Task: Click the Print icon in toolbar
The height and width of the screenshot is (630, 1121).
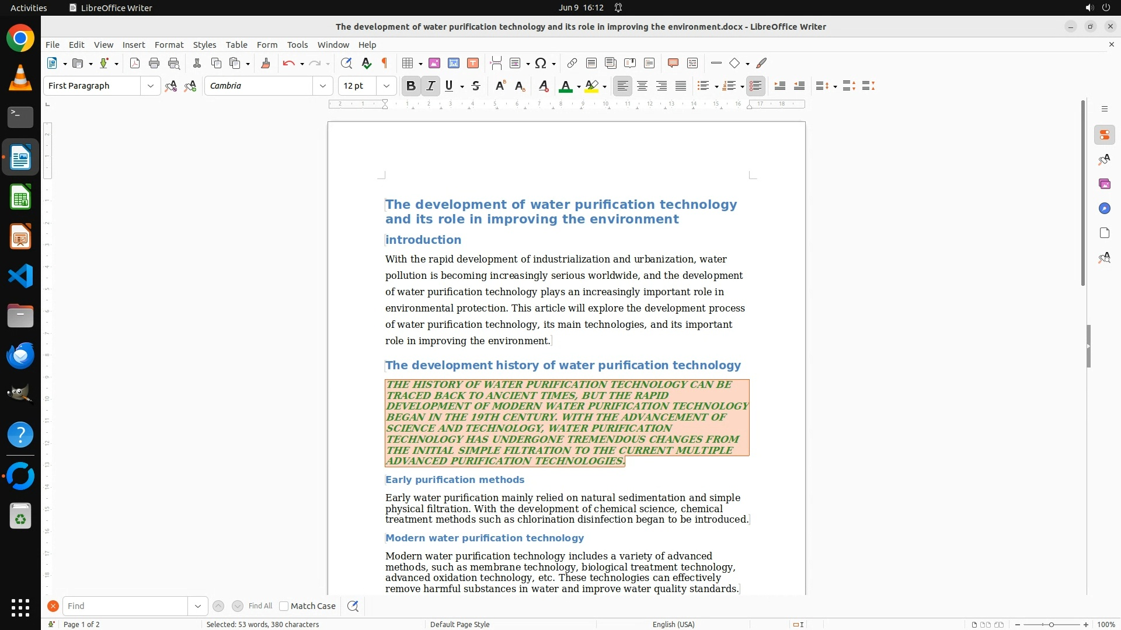Action: [x=154, y=63]
